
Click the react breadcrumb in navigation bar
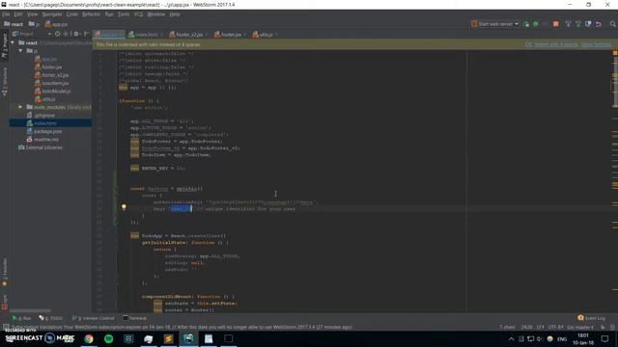[x=14, y=24]
